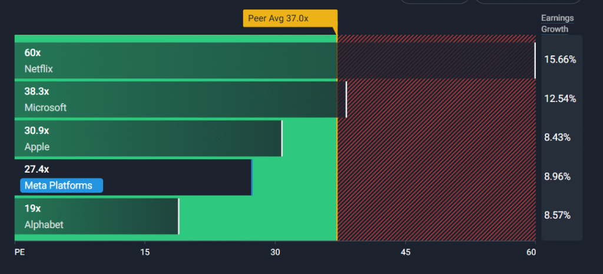Image resolution: width=603 pixels, height=274 pixels.
Task: Click the Netflix company name
Action: tap(39, 69)
